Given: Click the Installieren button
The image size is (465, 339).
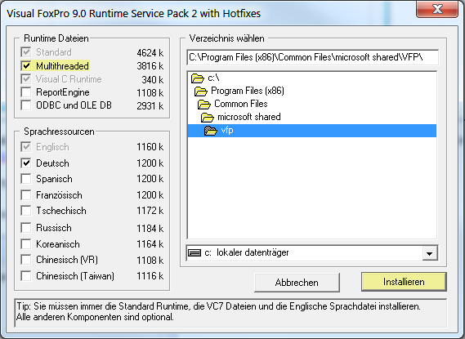Looking at the screenshot, I should click(404, 282).
